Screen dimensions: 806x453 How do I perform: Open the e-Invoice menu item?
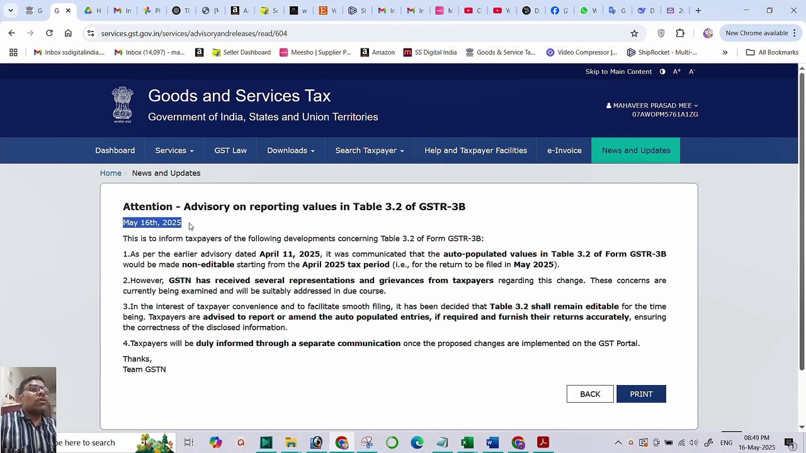pos(564,150)
